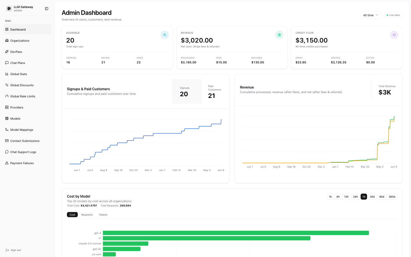
Task: Click the Total Revenue $3K box
Action: point(387,90)
